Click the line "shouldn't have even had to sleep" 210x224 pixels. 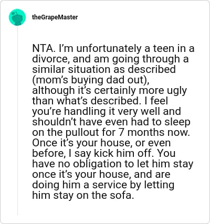[111, 122]
